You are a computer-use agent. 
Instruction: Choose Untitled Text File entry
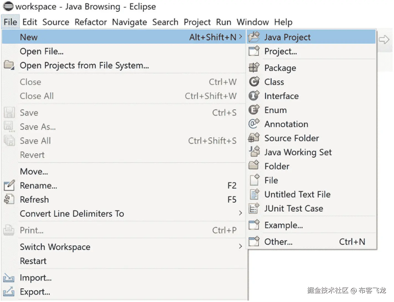click(x=297, y=195)
